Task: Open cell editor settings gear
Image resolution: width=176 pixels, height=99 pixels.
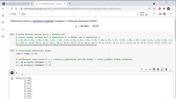Action: 158,69
